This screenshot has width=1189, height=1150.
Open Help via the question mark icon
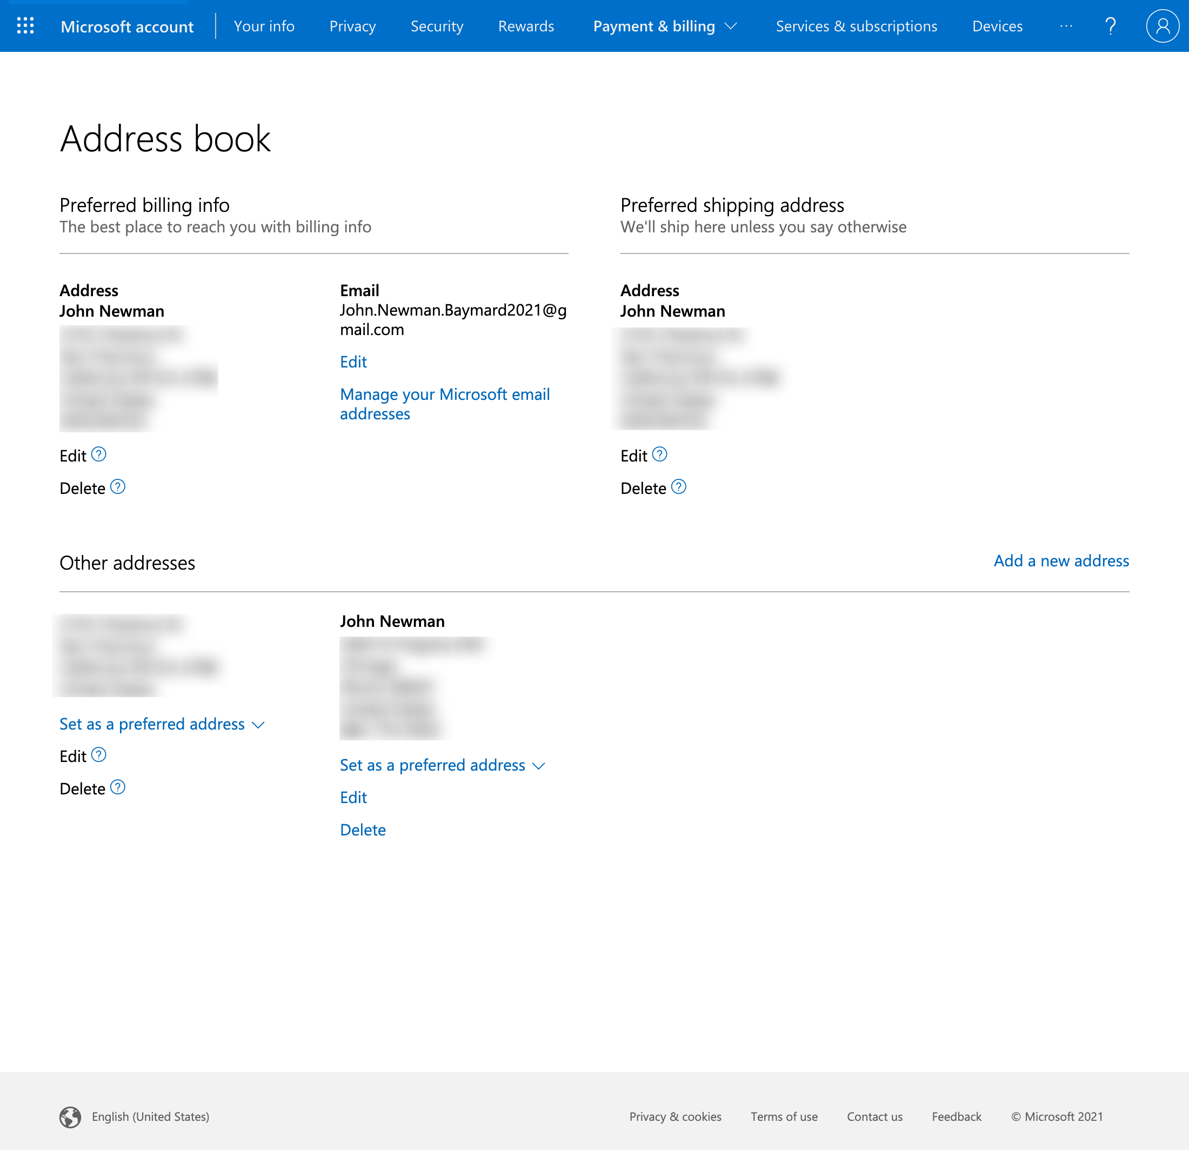(1111, 25)
